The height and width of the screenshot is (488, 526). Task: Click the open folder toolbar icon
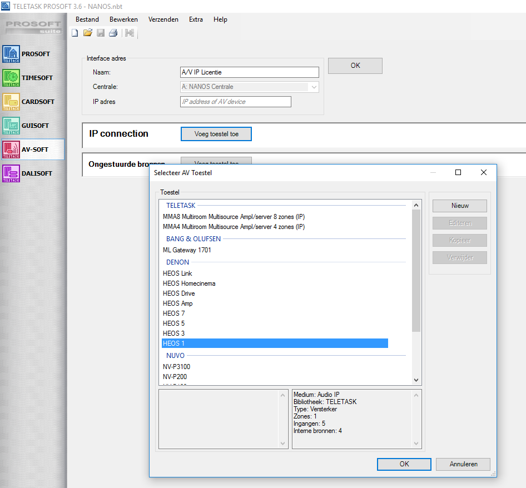[x=88, y=33]
